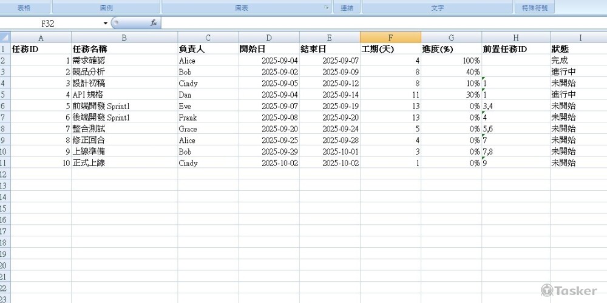Select the highlighted column F header
This screenshot has height=303, width=607.
(390, 38)
